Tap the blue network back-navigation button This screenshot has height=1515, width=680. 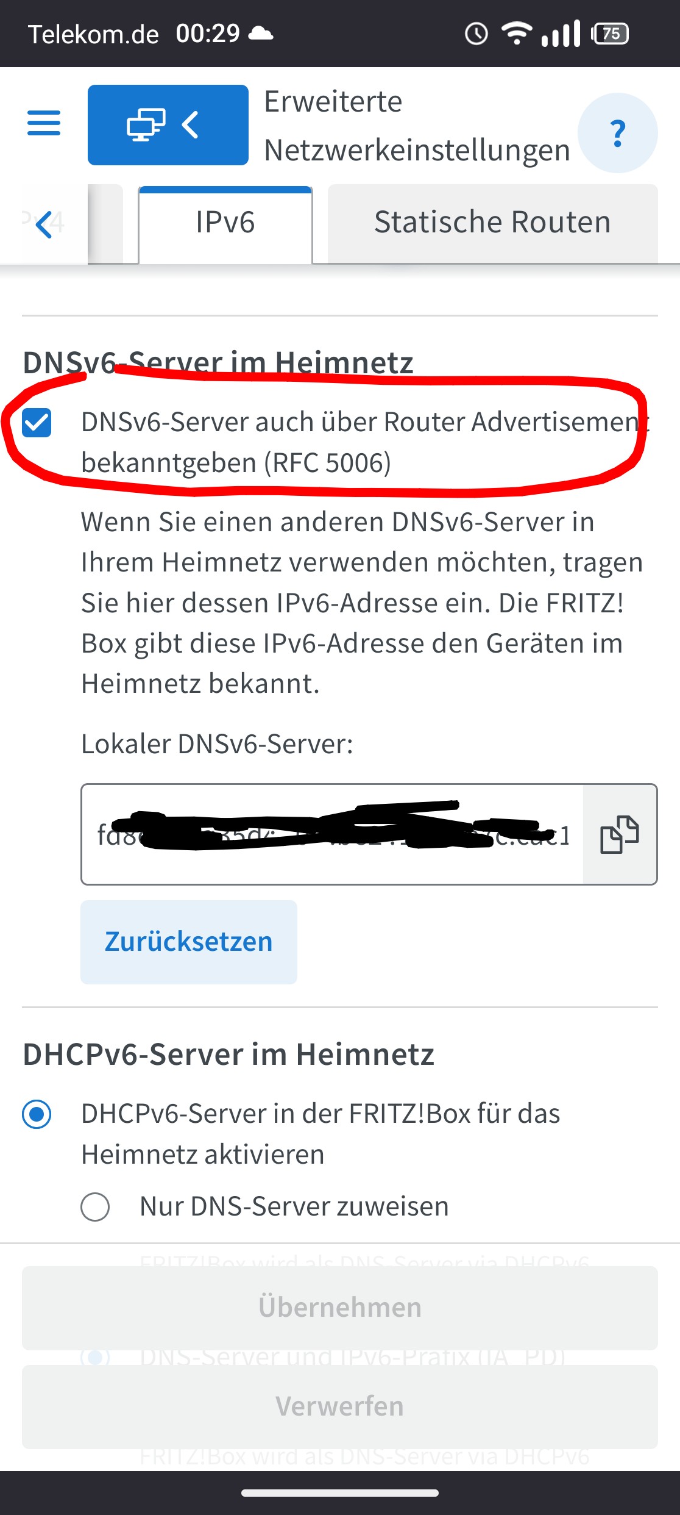tap(168, 125)
